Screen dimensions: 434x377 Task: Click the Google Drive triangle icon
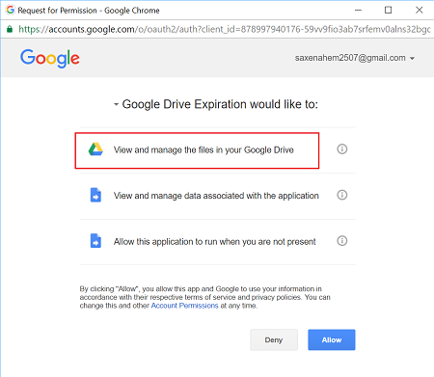pos(95,149)
